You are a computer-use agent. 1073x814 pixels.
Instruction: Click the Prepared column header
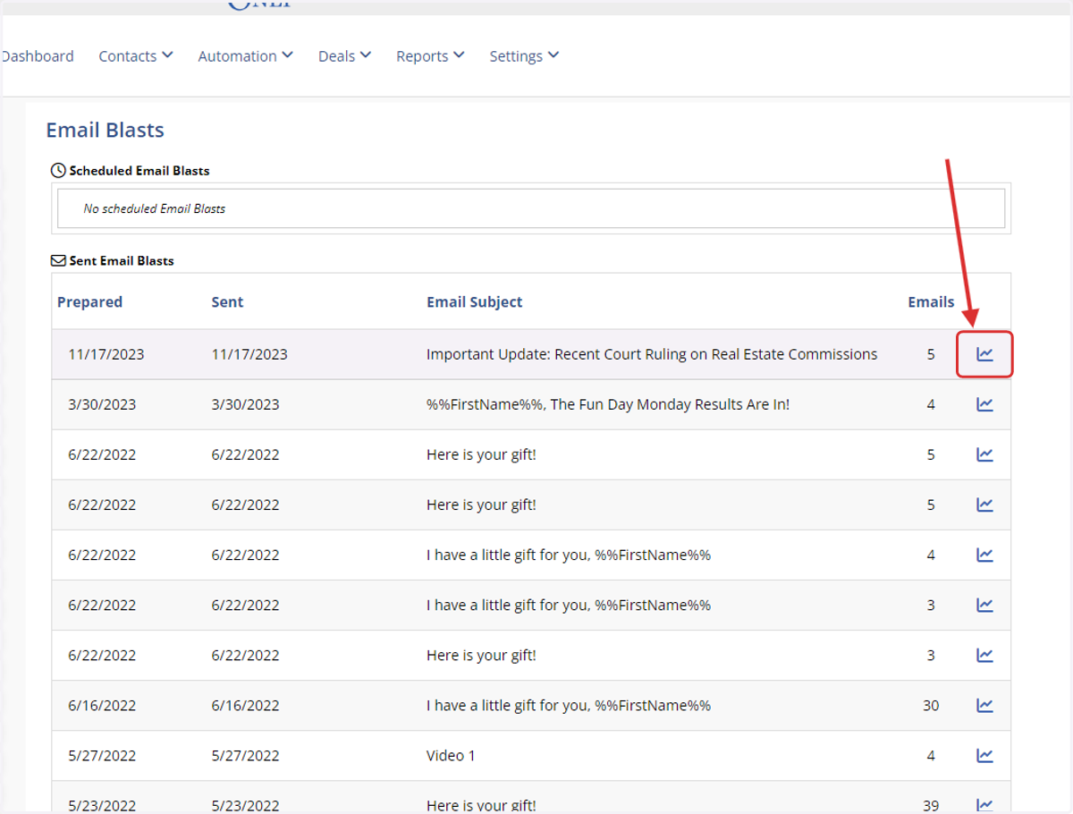[89, 302]
